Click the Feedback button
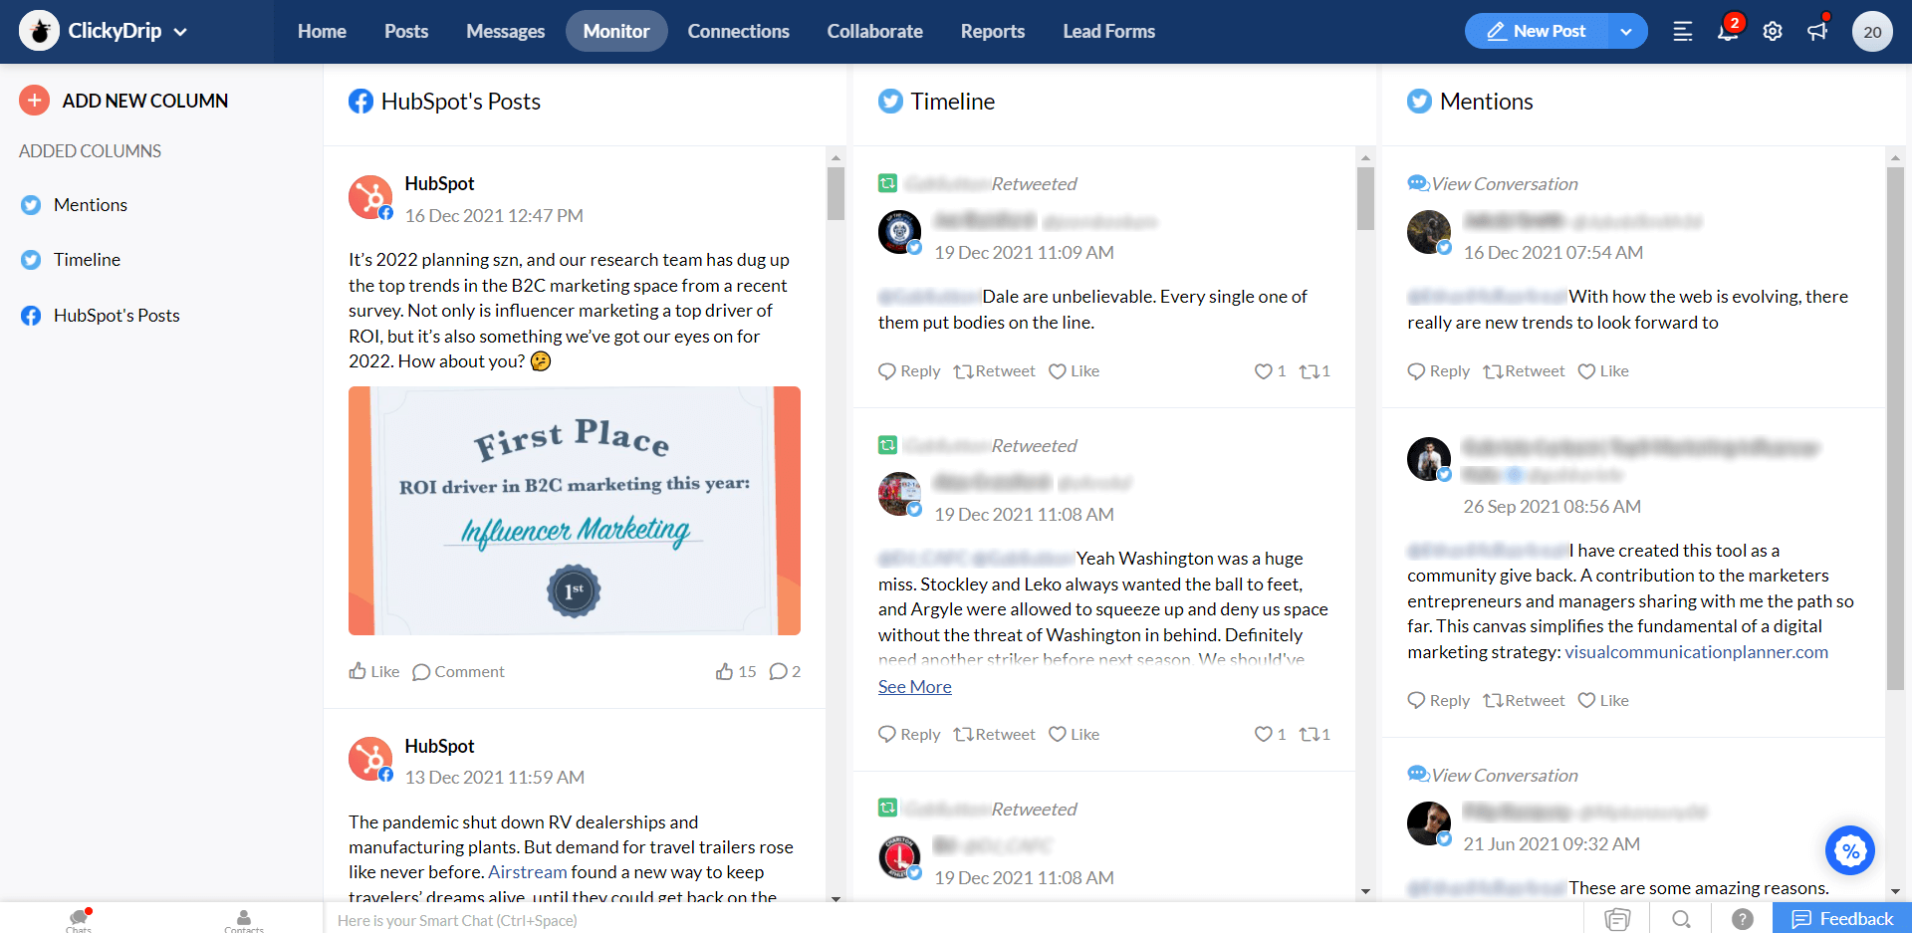The width and height of the screenshot is (1912, 933). [1842, 919]
